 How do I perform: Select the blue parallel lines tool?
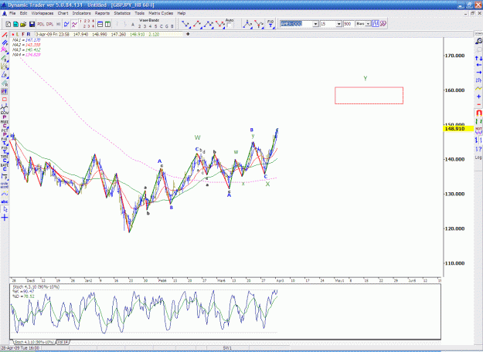[x=5, y=42]
